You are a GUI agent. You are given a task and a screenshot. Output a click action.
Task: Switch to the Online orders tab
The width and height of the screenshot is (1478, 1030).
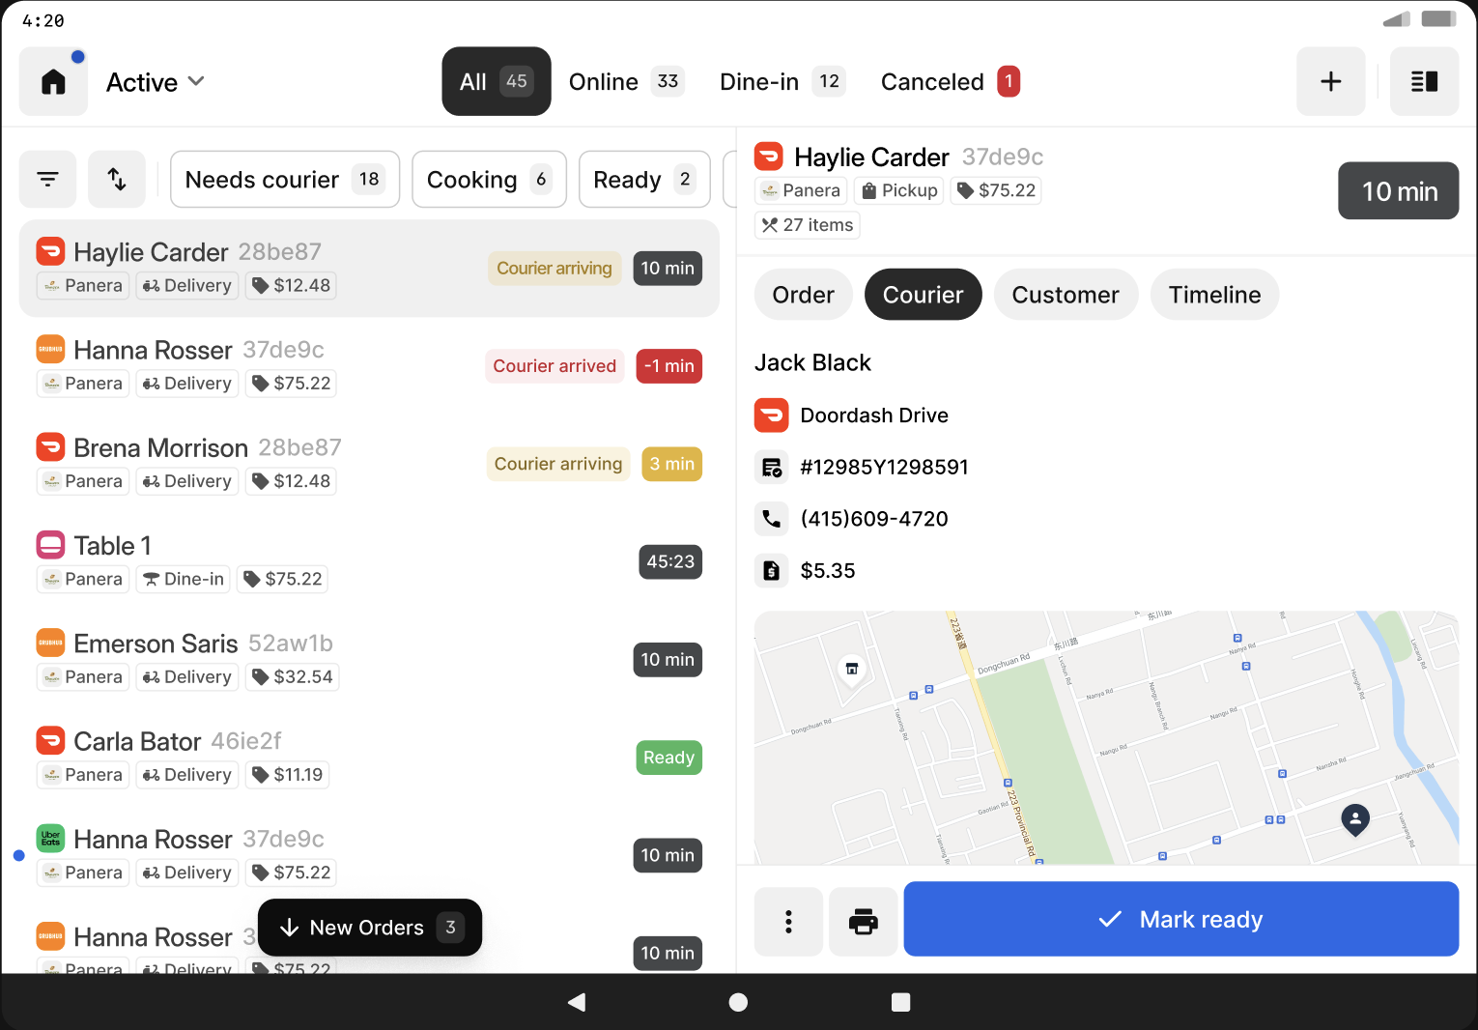tap(626, 82)
